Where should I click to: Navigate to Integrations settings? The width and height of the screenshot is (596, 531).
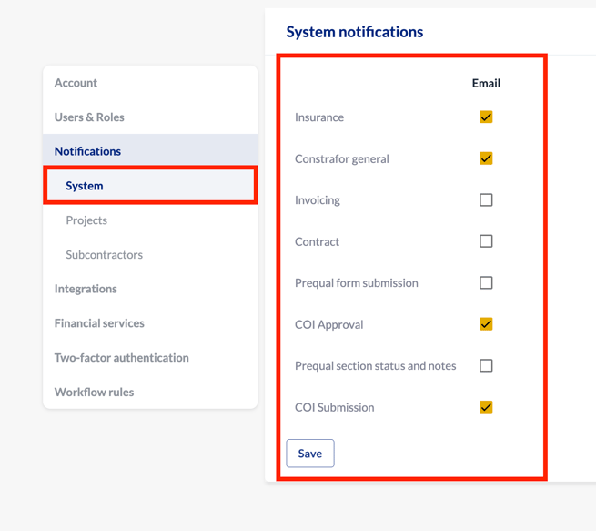(x=86, y=289)
